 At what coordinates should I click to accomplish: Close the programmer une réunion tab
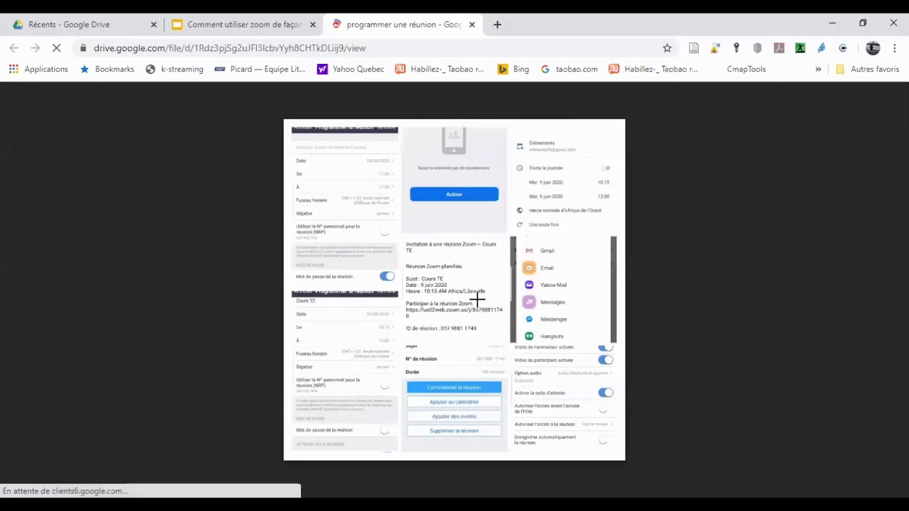(x=472, y=24)
